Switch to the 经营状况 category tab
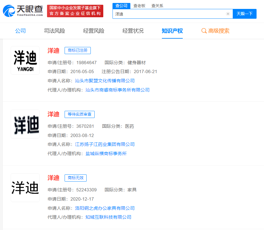The width and height of the screenshot is (264, 230). 133,31
